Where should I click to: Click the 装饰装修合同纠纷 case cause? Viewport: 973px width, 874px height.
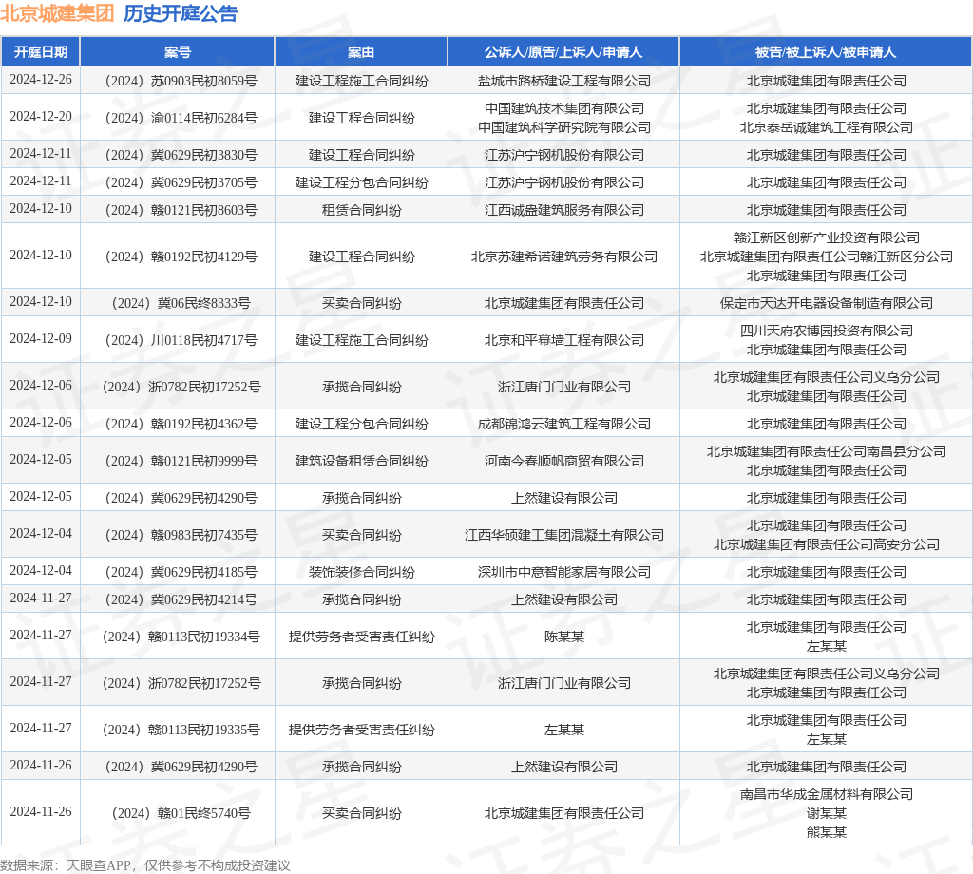[361, 573]
